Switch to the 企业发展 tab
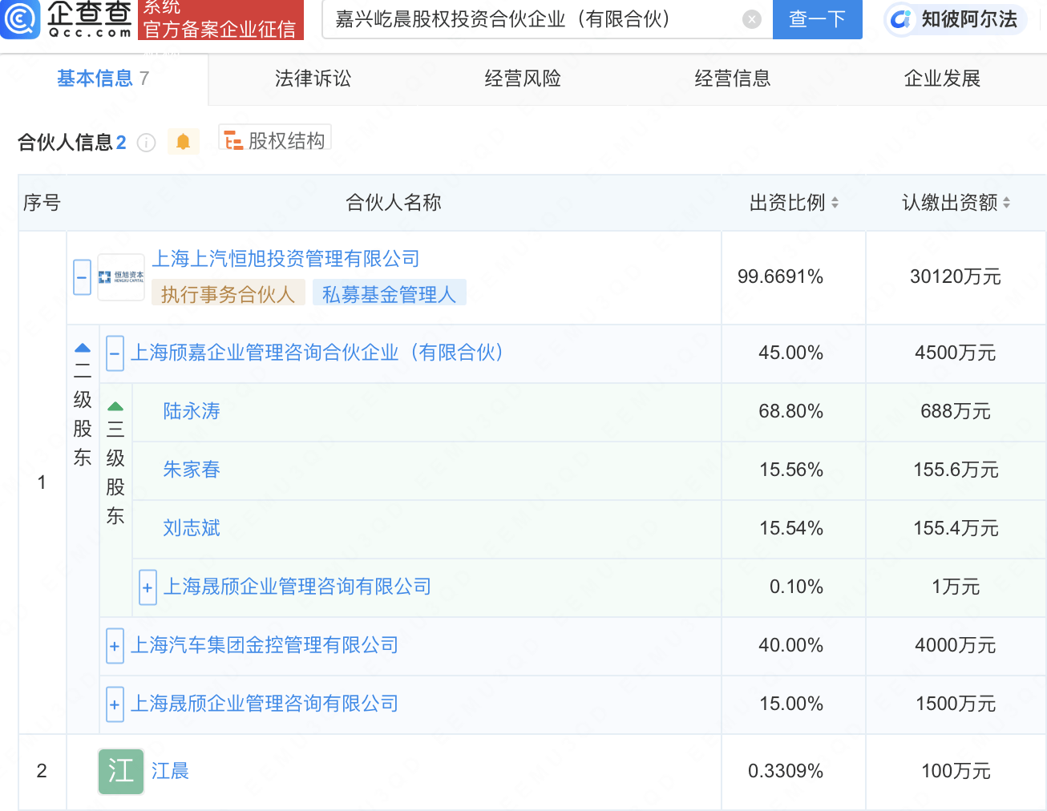1047x811 pixels. click(x=942, y=79)
